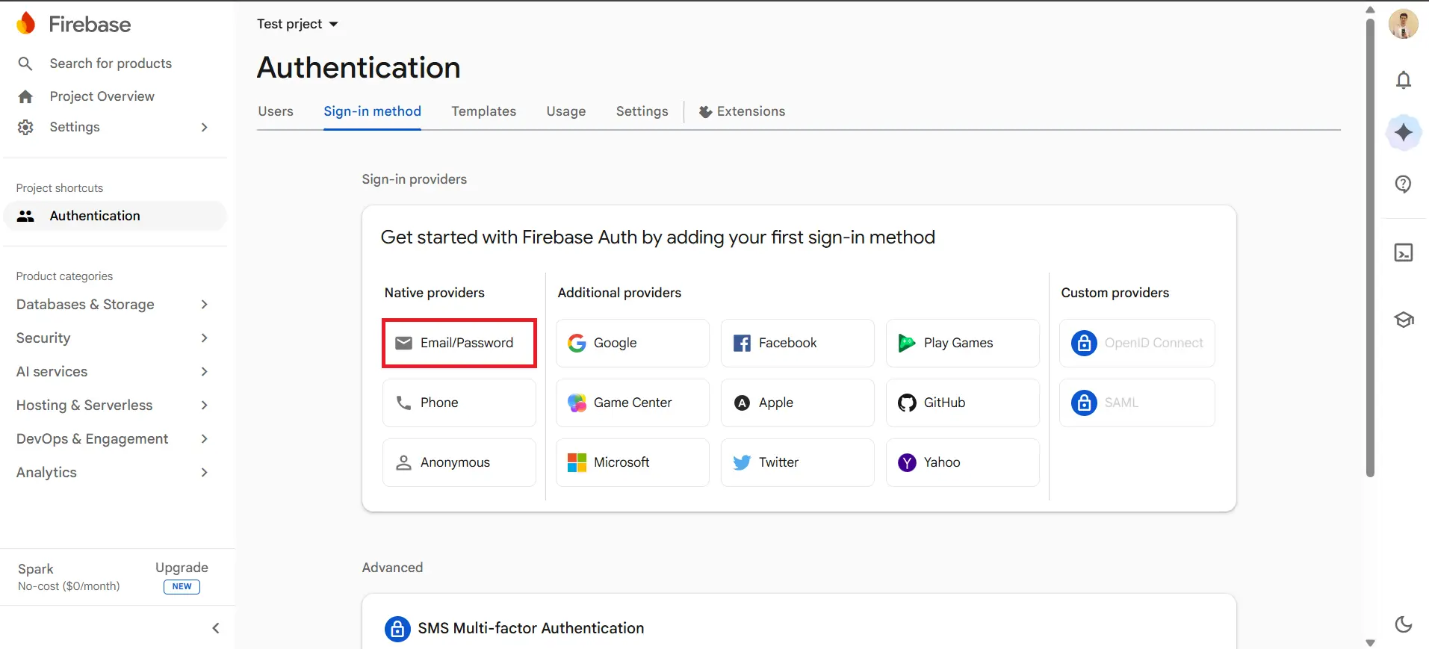Switch to the Templates tab
The height and width of the screenshot is (649, 1429).
[483, 111]
